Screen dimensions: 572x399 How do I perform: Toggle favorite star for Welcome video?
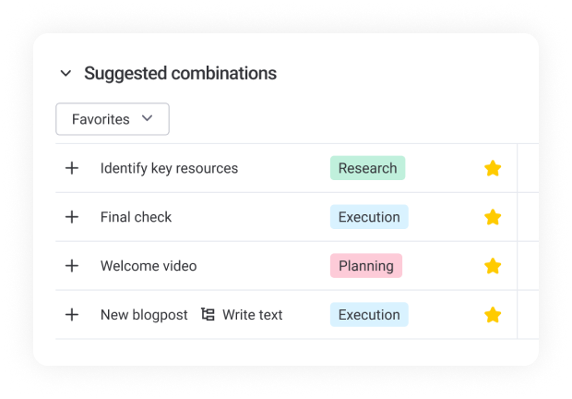tap(493, 266)
